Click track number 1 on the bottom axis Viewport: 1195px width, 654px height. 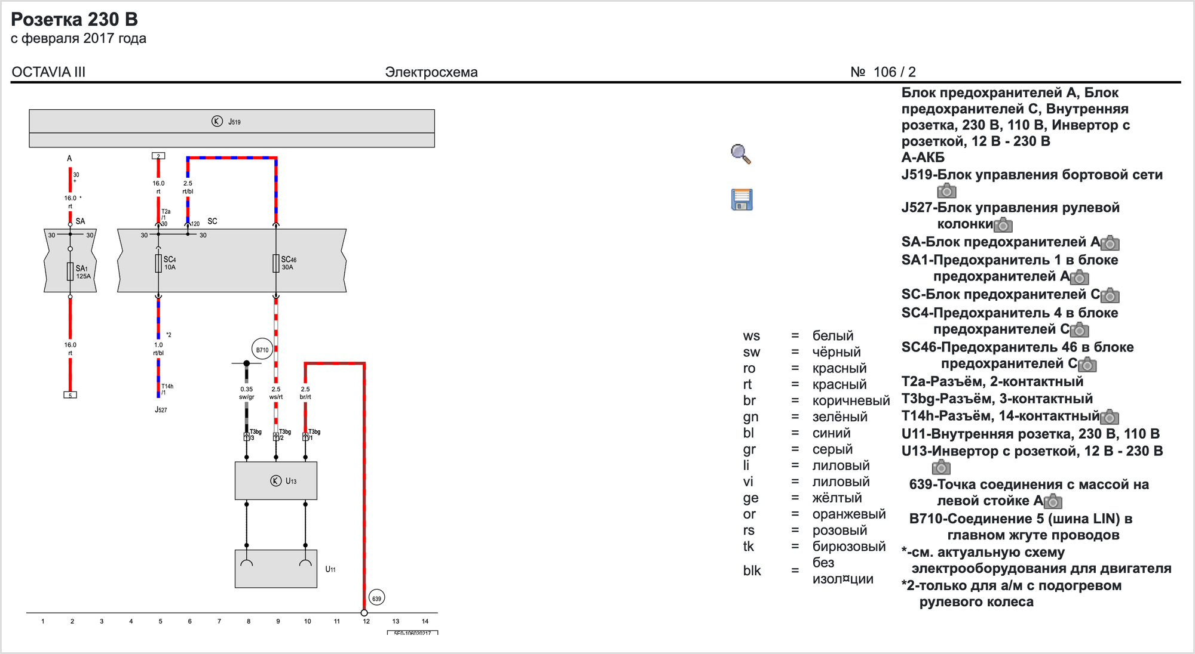[x=43, y=622]
